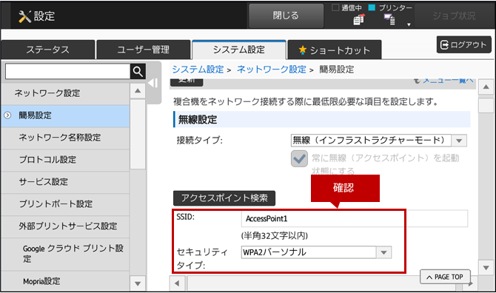Click the search magnifier icon

coord(138,72)
